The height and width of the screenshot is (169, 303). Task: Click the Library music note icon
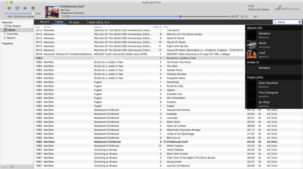(5, 30)
